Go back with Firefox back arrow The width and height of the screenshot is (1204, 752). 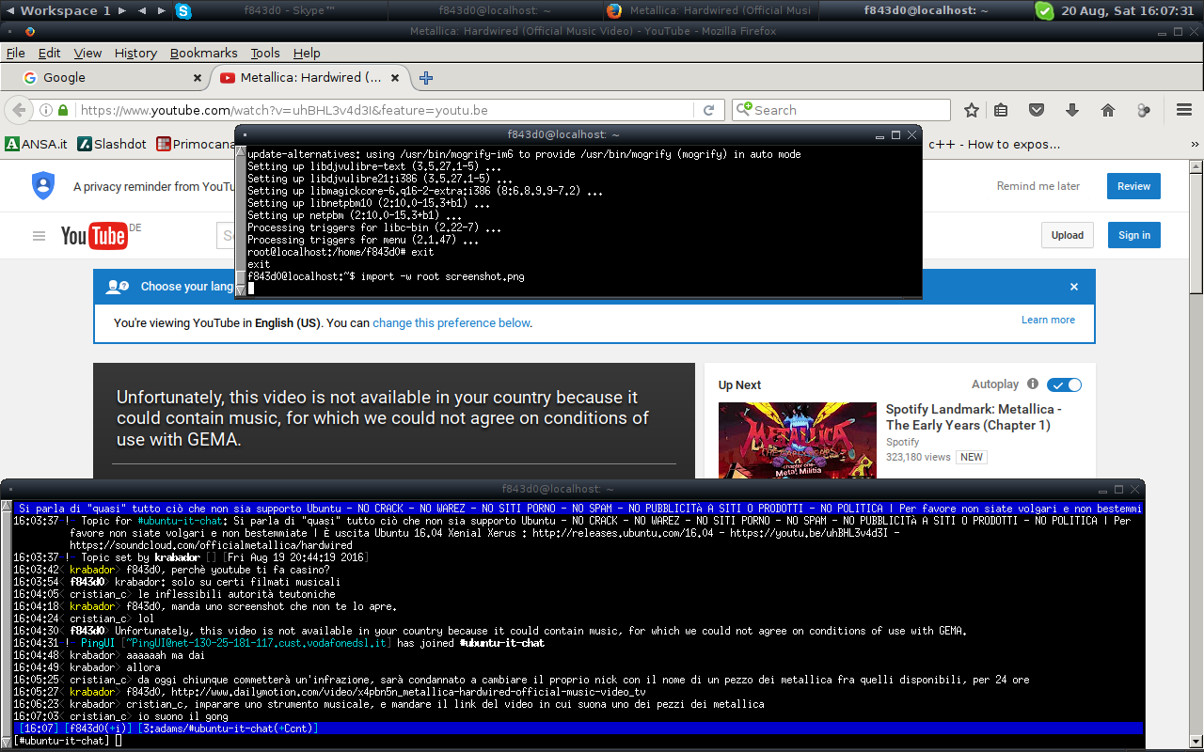(19, 110)
